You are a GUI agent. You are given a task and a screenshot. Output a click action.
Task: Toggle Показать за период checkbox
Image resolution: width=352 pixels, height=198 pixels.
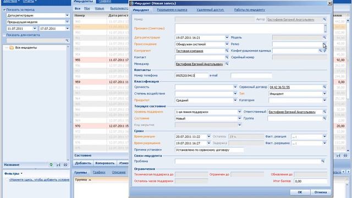tap(4, 10)
